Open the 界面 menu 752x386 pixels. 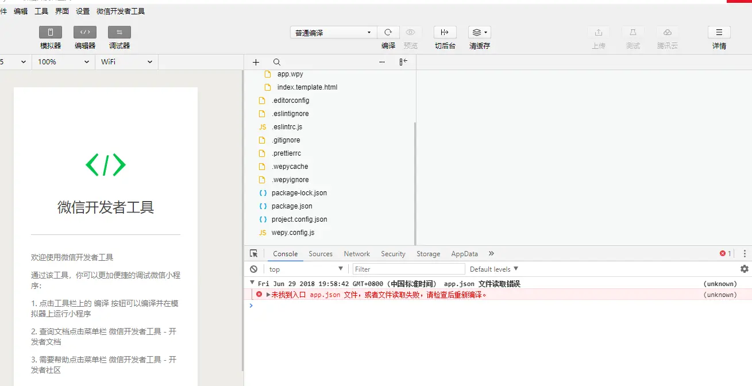tap(62, 11)
